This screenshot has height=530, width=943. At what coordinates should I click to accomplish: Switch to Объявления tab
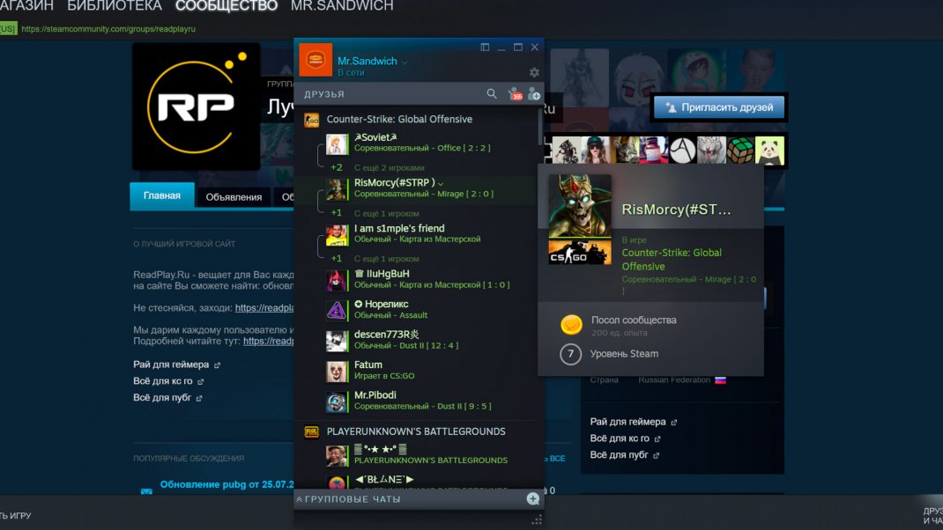tap(234, 197)
